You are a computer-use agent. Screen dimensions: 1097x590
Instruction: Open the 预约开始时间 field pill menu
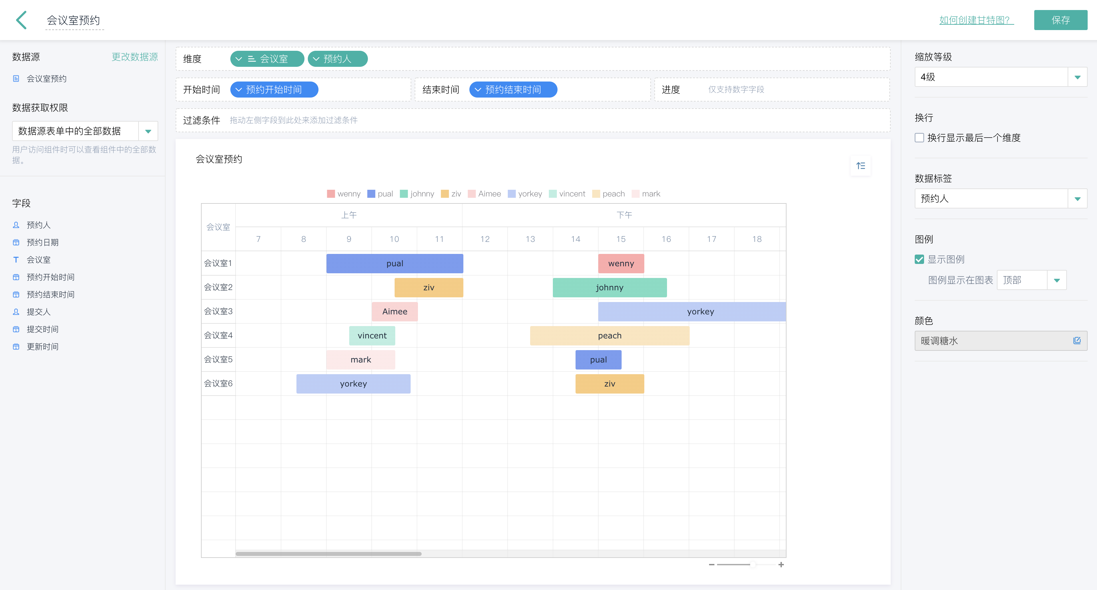click(x=239, y=90)
